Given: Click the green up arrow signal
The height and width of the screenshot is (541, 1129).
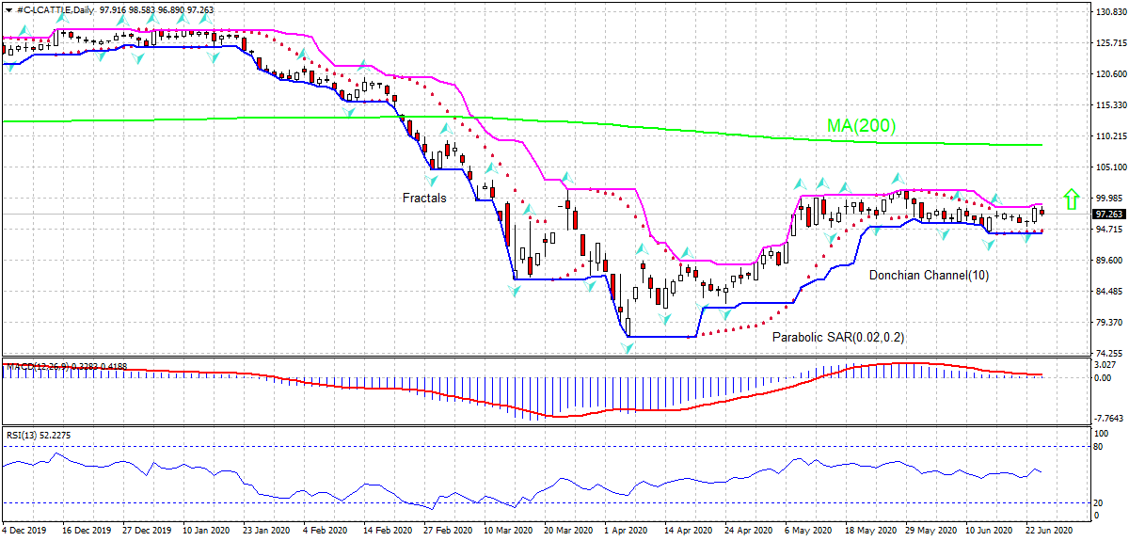Looking at the screenshot, I should [x=1070, y=199].
